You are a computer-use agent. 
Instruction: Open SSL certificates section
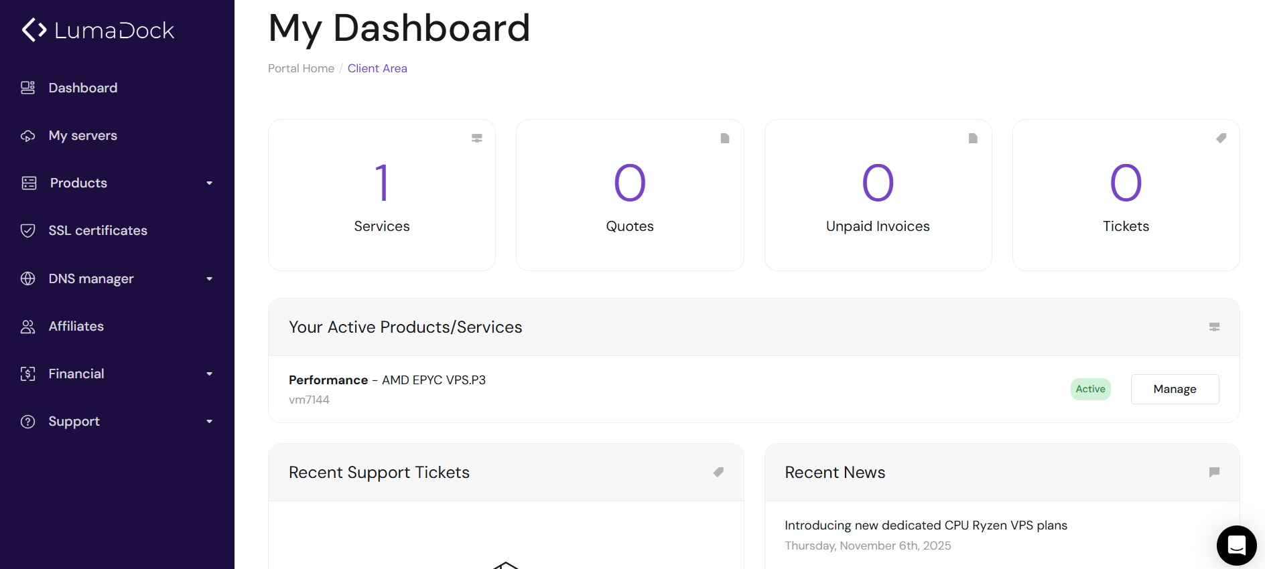(98, 231)
